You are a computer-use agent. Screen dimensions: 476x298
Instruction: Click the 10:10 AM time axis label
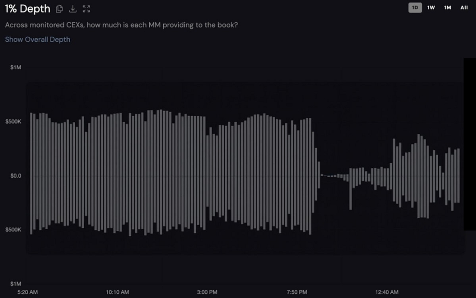(117, 292)
